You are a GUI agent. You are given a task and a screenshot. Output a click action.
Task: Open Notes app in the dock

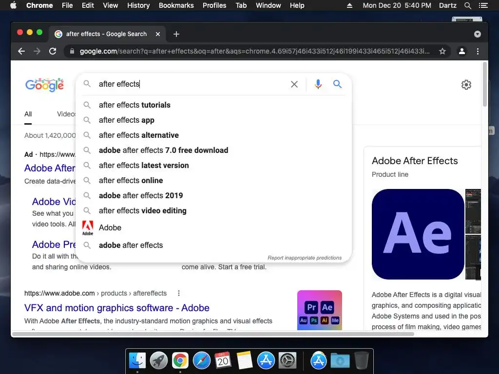[x=245, y=361]
